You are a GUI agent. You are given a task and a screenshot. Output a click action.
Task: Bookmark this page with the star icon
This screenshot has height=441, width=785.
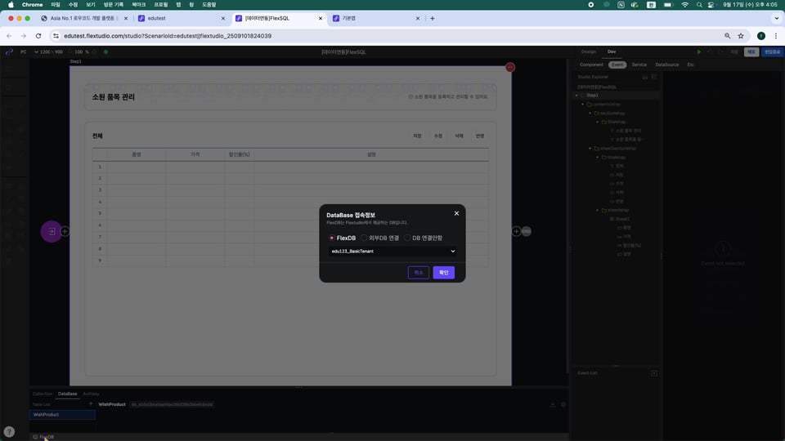741,36
